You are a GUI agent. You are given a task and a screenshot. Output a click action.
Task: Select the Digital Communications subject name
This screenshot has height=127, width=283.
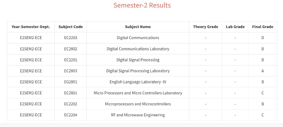coord(138,38)
